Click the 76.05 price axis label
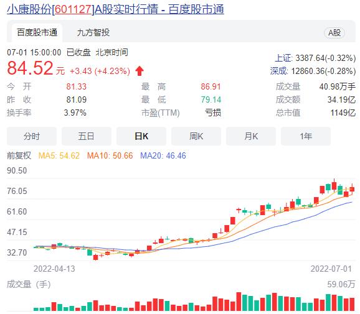The width and height of the screenshot is (360, 314). 17,191
